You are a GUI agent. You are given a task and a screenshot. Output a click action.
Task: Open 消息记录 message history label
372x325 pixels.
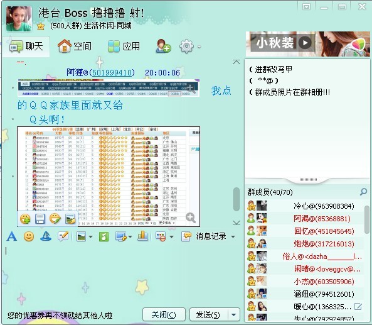211,236
